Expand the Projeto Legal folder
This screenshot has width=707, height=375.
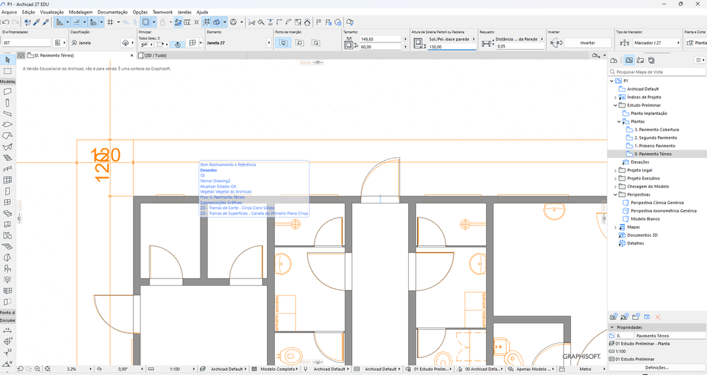click(615, 170)
